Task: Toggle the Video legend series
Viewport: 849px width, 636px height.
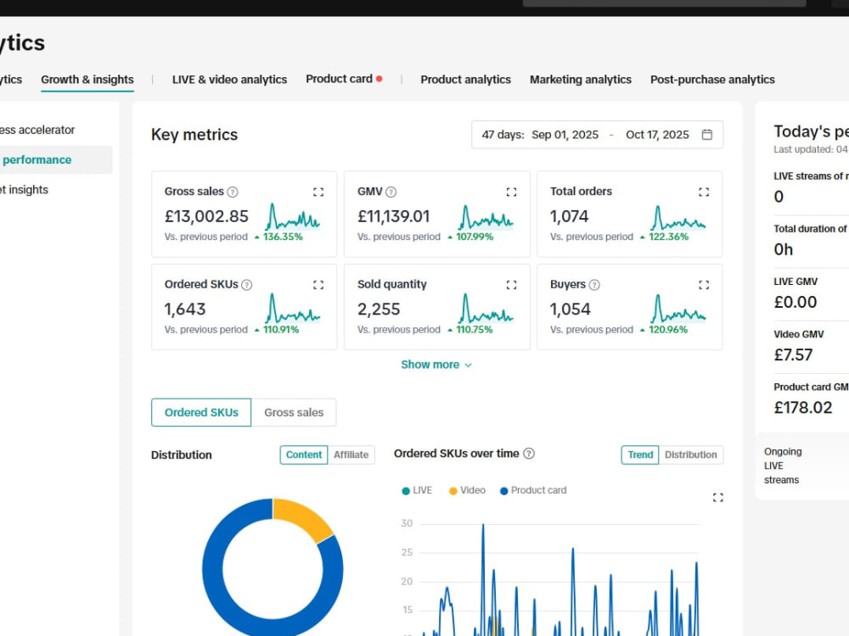Action: point(467,490)
